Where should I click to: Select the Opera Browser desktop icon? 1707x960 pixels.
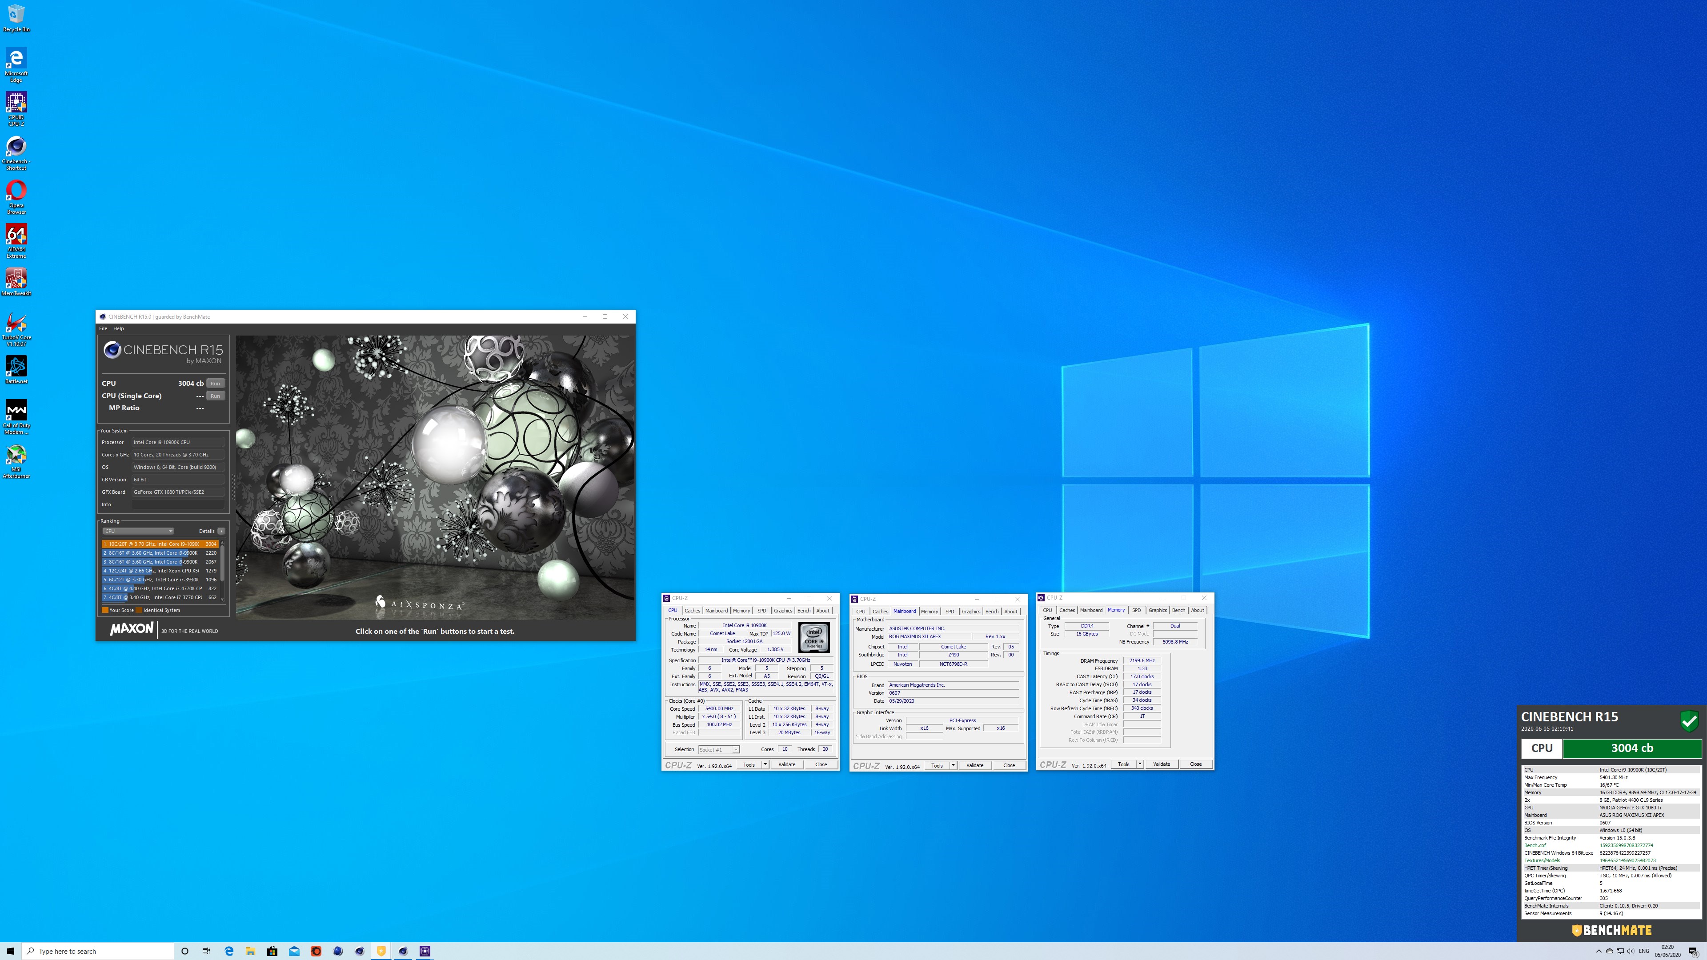tap(16, 197)
